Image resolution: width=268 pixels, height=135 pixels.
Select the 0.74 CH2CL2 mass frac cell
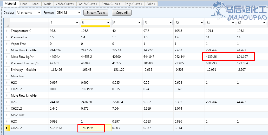coord(158,89)
